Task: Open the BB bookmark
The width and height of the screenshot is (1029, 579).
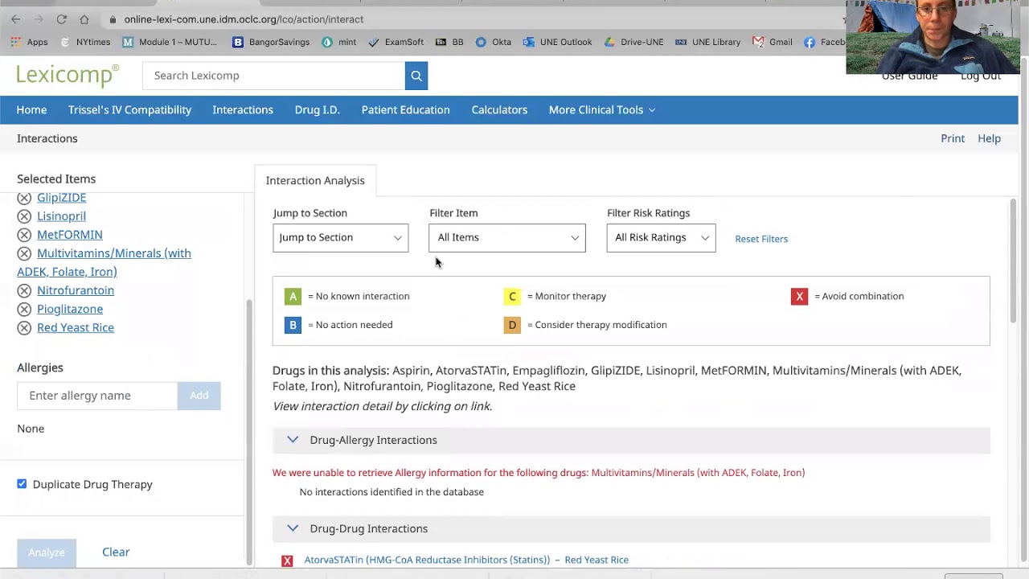Action: tap(449, 42)
